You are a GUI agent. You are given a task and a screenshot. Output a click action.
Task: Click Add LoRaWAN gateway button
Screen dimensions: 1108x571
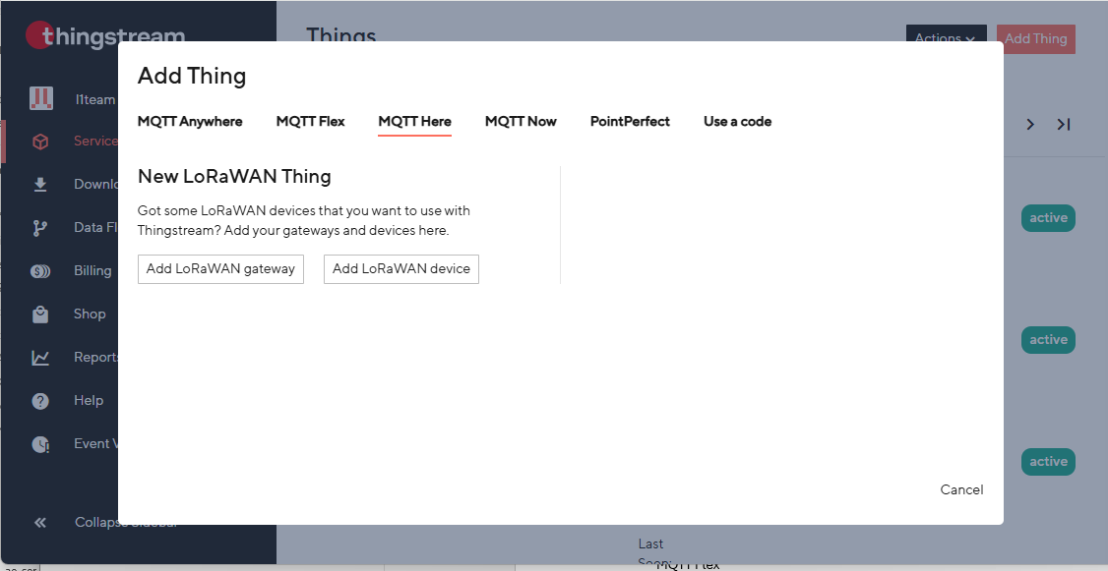(x=220, y=269)
